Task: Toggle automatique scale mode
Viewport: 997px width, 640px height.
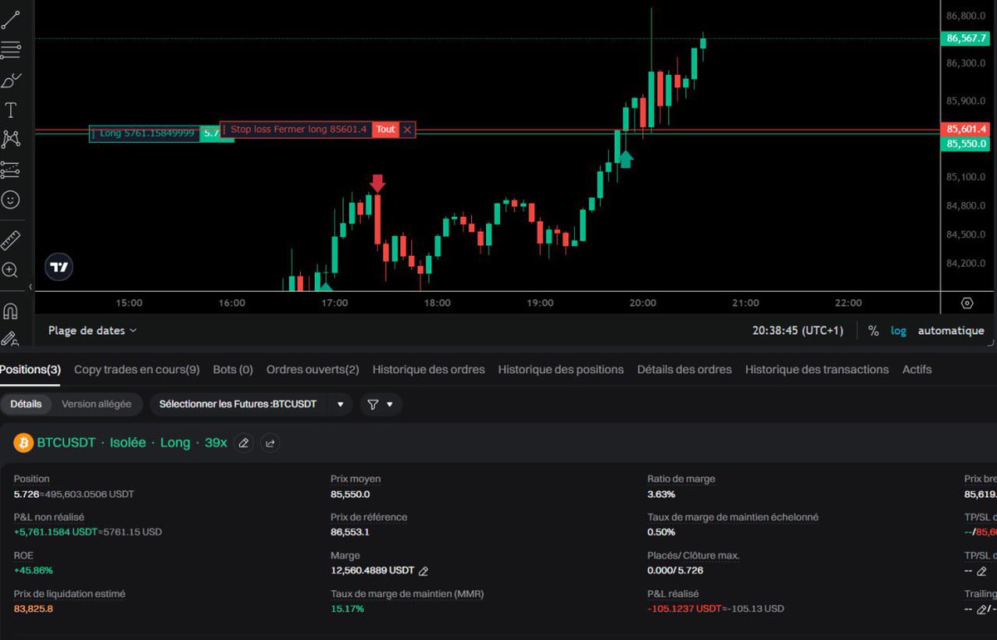Action: (x=951, y=330)
